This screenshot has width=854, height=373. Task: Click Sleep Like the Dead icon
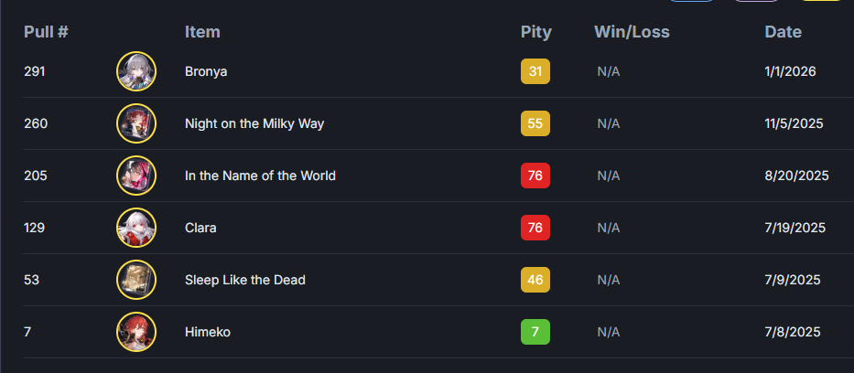pyautogui.click(x=136, y=280)
